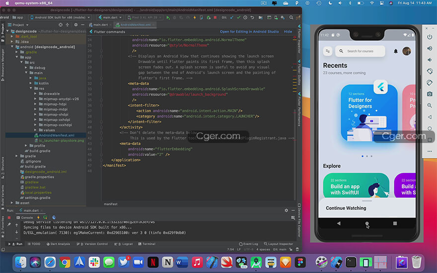Viewport: 437px width, 273px height.
Task: Click the emulator zoom magnifier icon
Action: tap(430, 106)
